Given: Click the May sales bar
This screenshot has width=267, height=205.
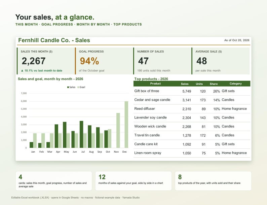Looking at the screenshot, I should tap(65, 135).
